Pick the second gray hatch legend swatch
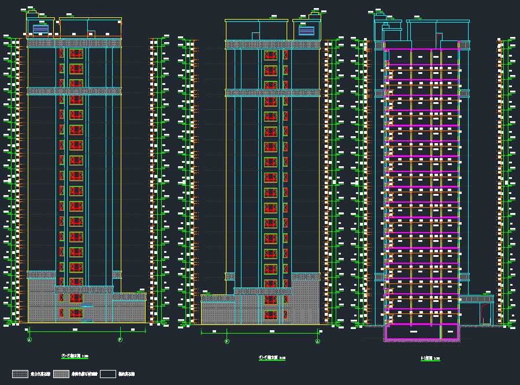This screenshot has height=385, width=520. (62, 374)
